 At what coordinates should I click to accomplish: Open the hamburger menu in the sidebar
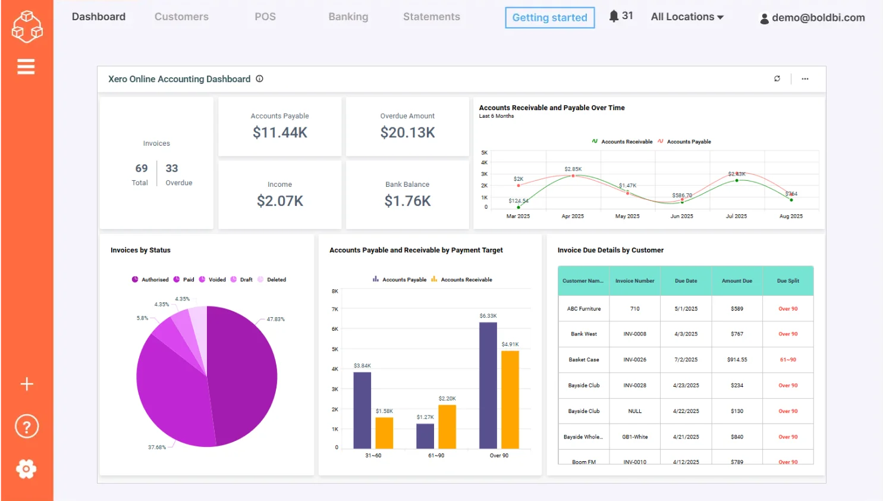[26, 66]
